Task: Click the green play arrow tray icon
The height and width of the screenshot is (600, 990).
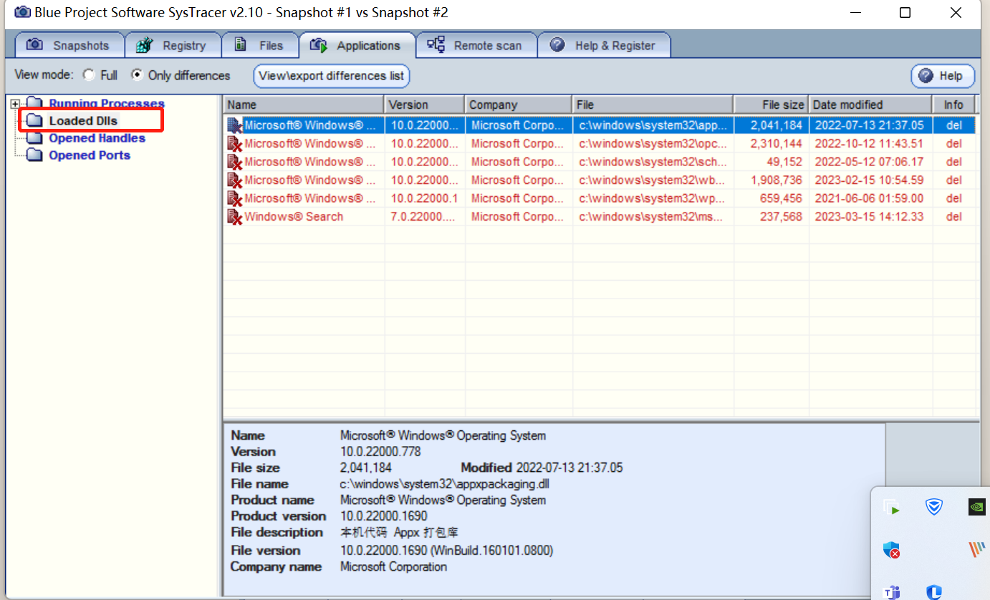Action: (892, 508)
